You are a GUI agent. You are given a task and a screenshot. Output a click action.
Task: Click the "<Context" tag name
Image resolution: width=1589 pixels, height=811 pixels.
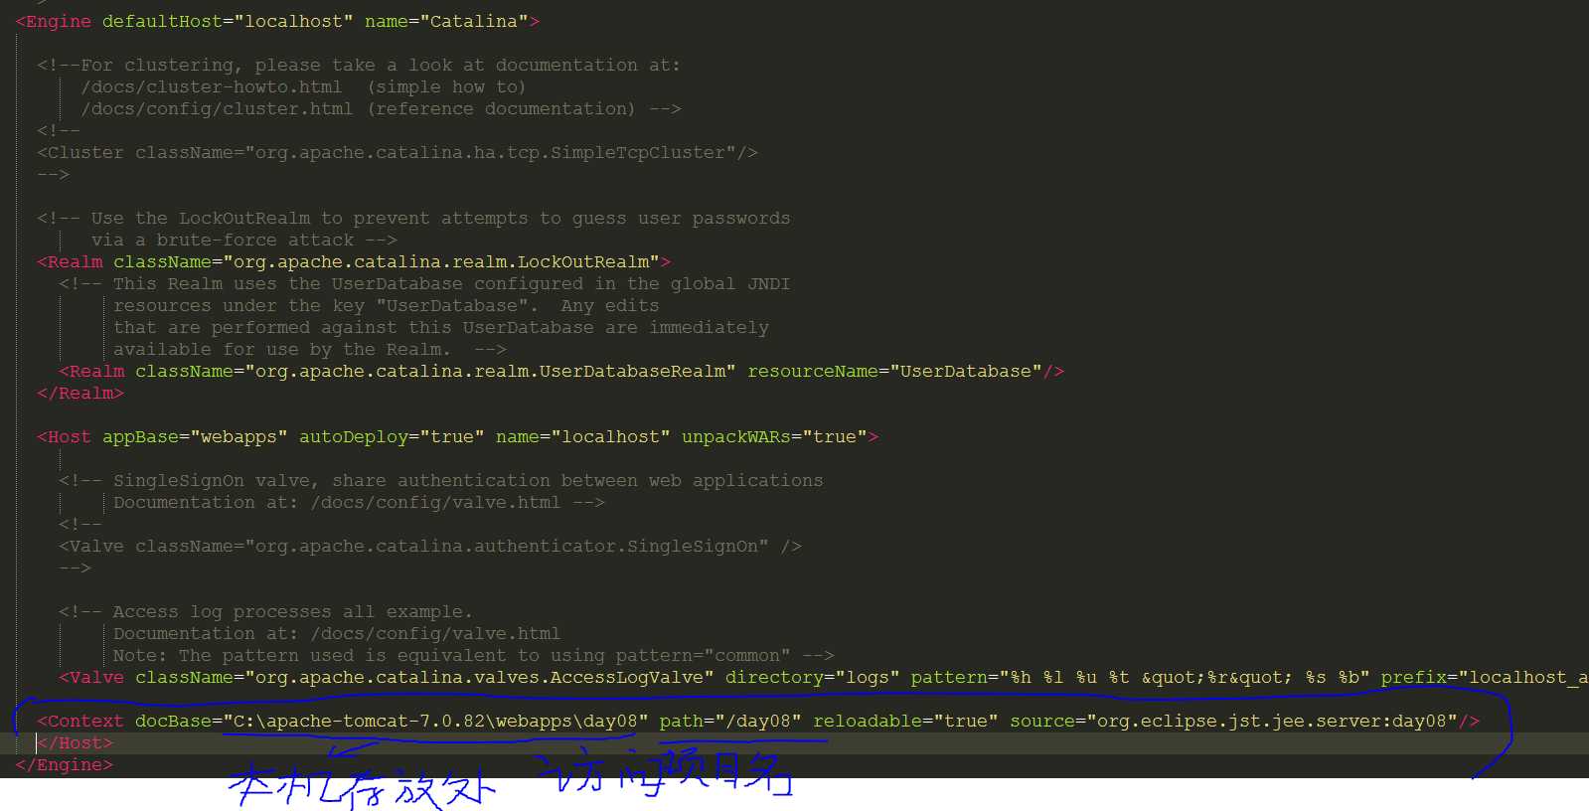point(80,721)
